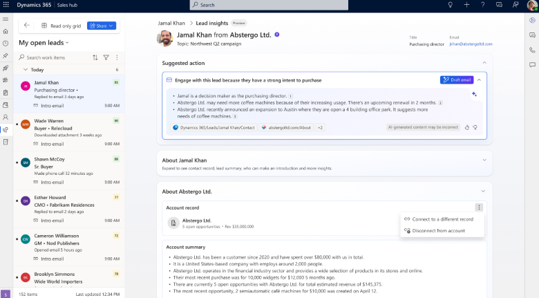
Task: Click the citation marker 1 after purchasing director
Action: click(x=290, y=96)
